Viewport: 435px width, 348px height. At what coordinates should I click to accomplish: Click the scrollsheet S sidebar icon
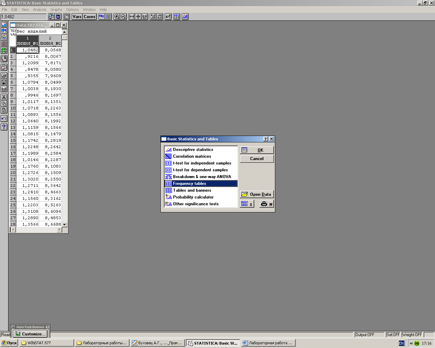4,59
